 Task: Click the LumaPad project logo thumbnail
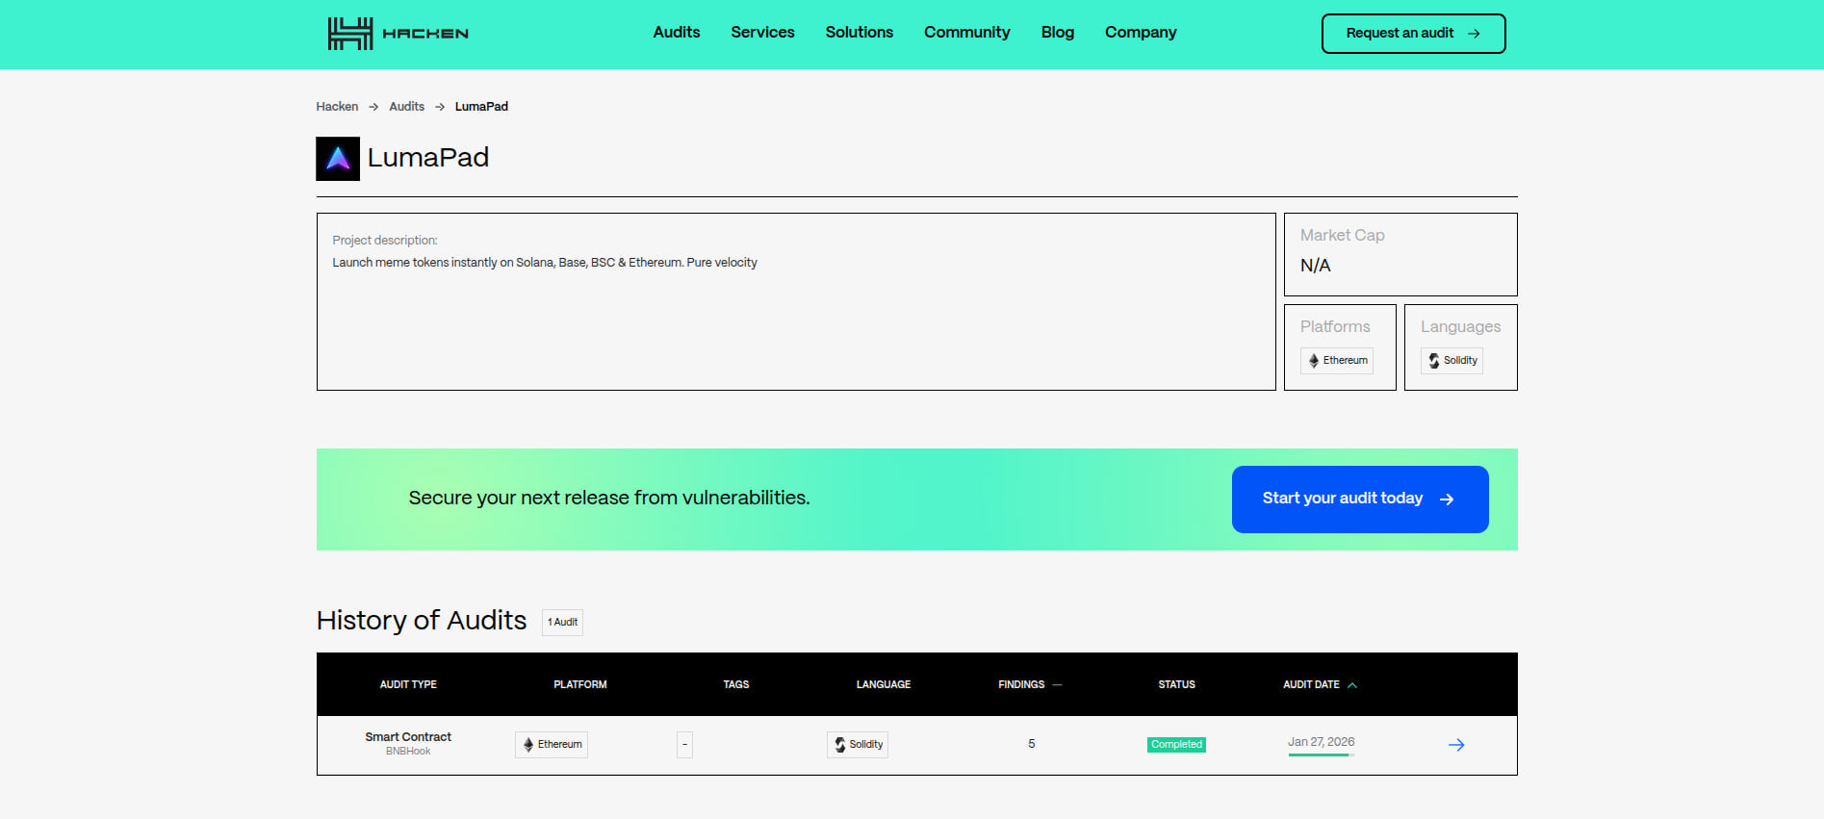[338, 159]
